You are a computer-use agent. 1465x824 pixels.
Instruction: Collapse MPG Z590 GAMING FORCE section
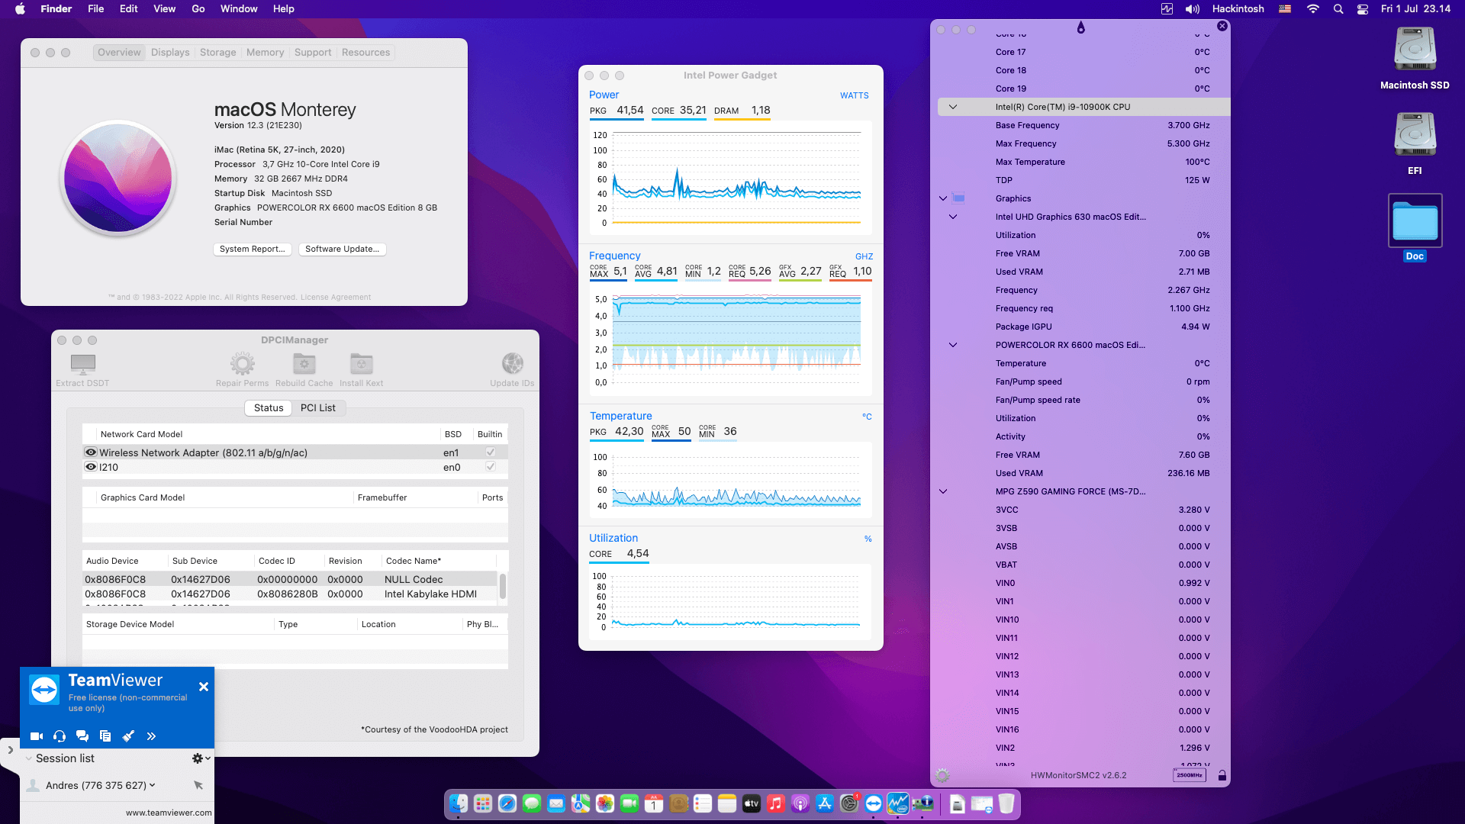coord(943,491)
